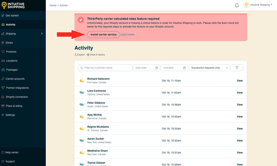
Task: Click the Get started rocket icon
Action: point(2,16)
